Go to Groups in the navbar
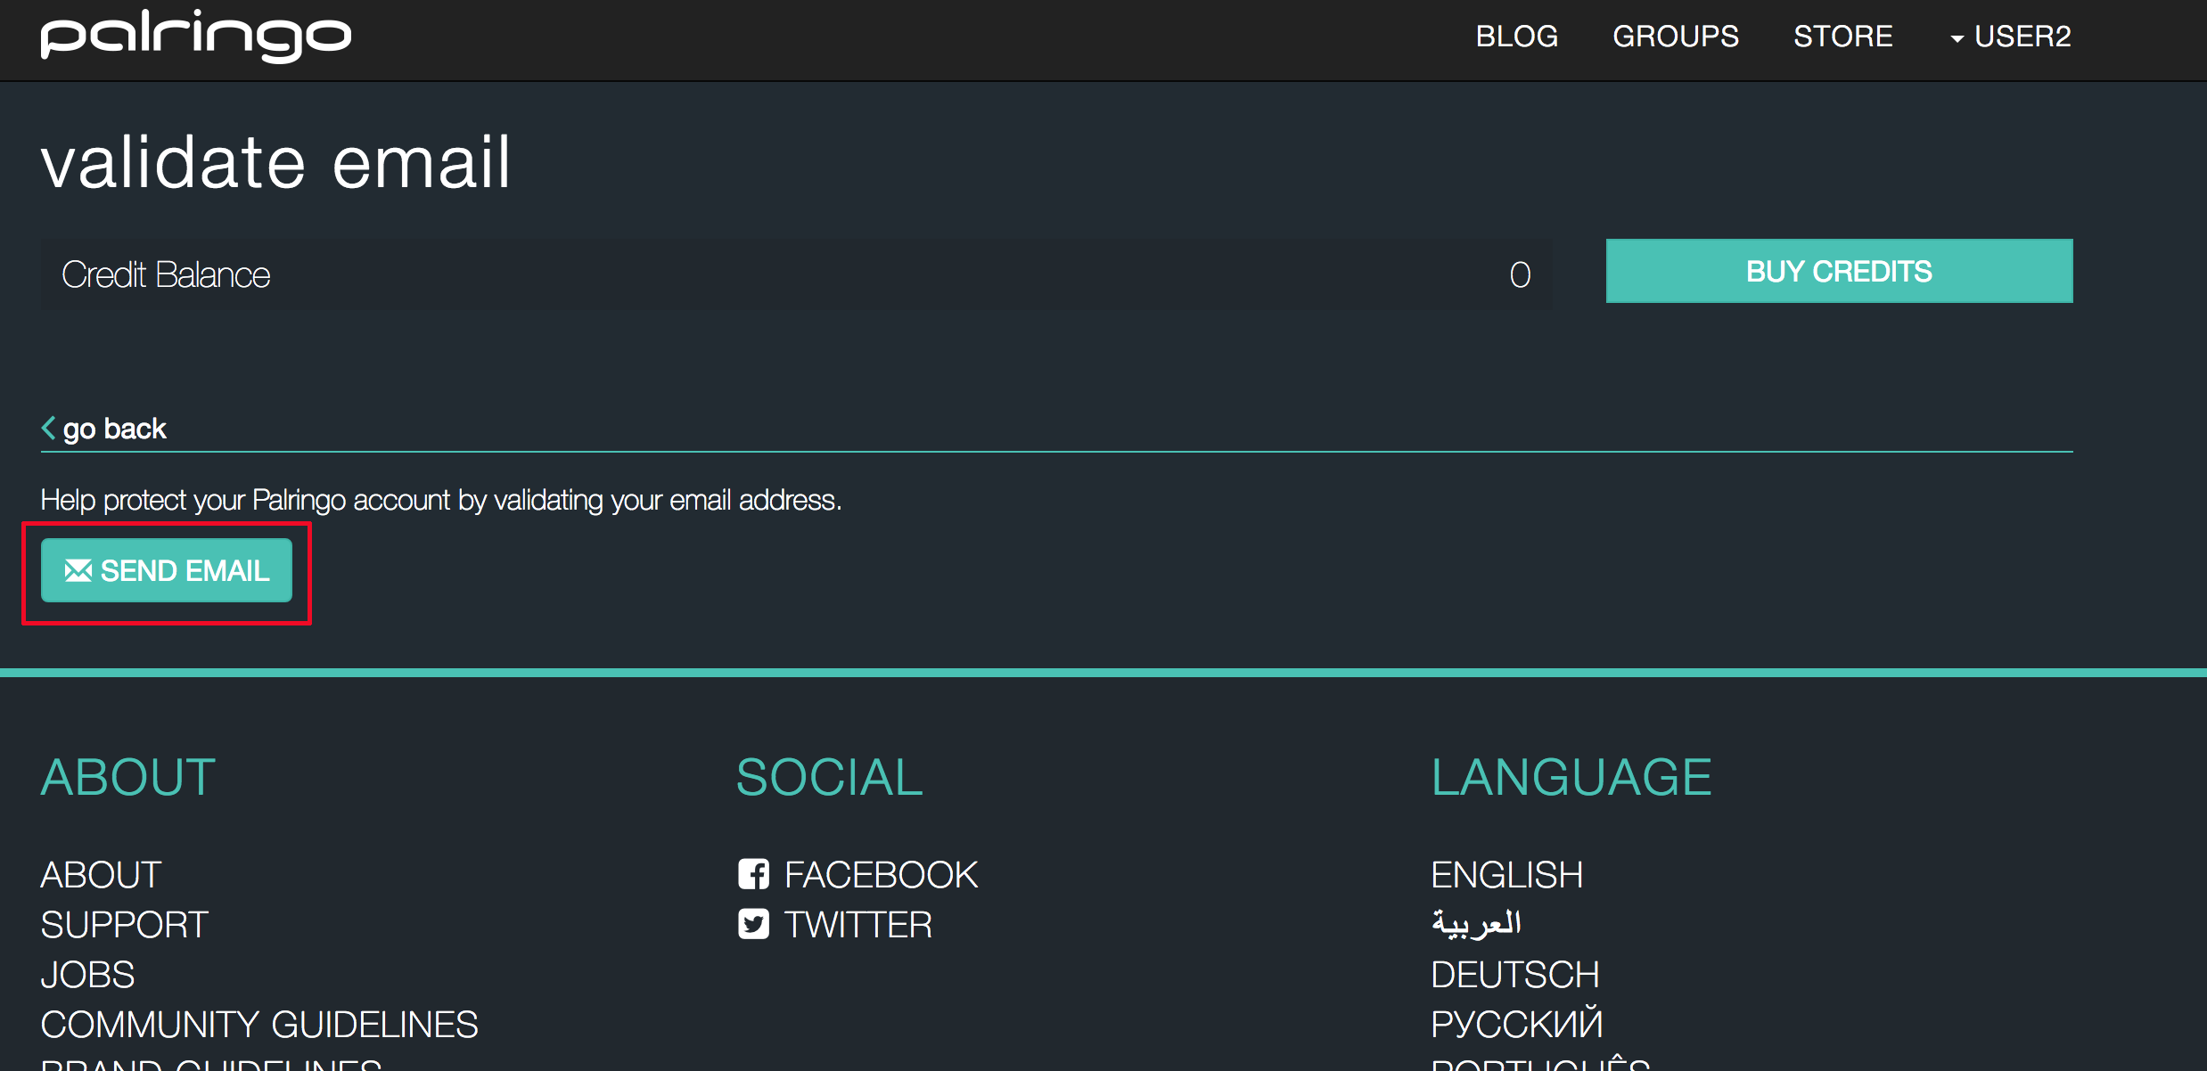 (x=1676, y=37)
